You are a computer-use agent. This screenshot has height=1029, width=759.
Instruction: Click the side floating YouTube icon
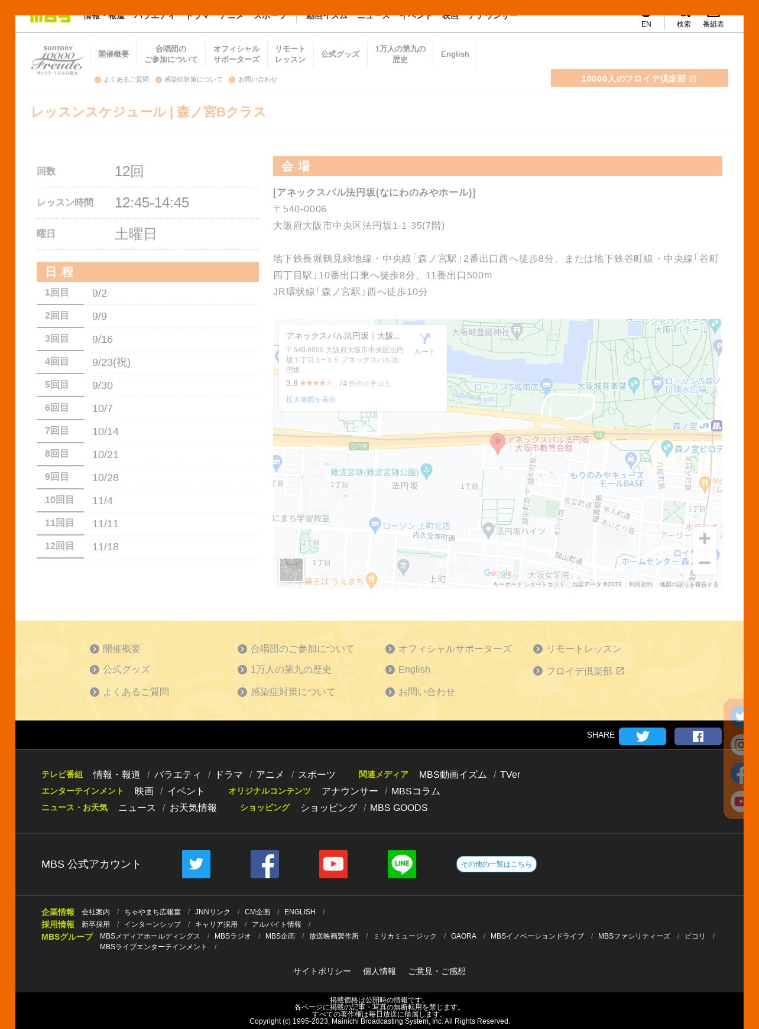coord(738,801)
